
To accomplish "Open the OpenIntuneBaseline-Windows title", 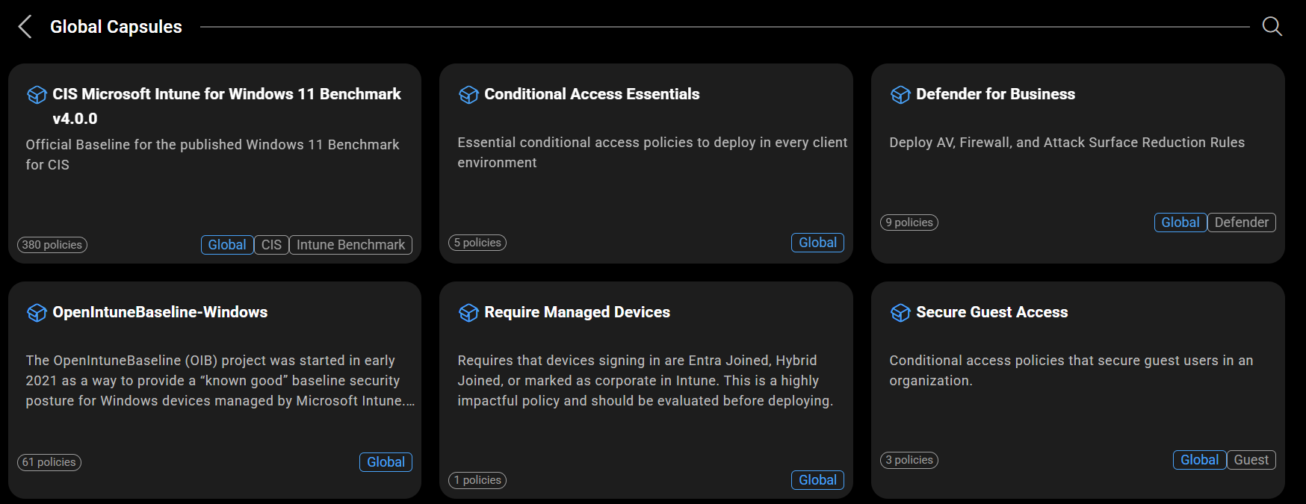I will 160,312.
